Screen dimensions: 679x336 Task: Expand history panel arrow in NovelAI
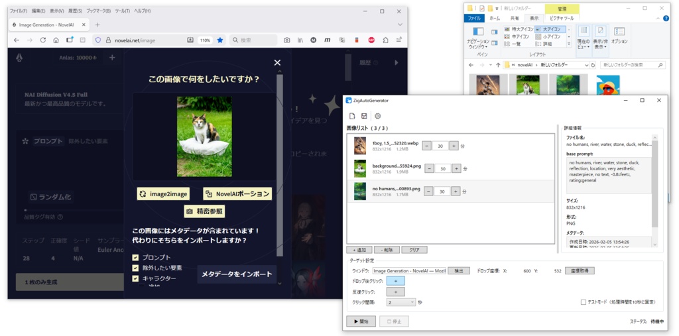396,63
